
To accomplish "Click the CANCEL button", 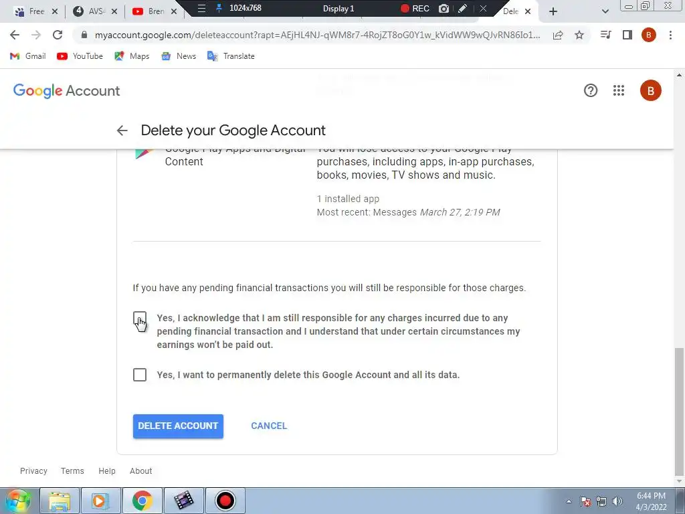I will click(x=269, y=426).
